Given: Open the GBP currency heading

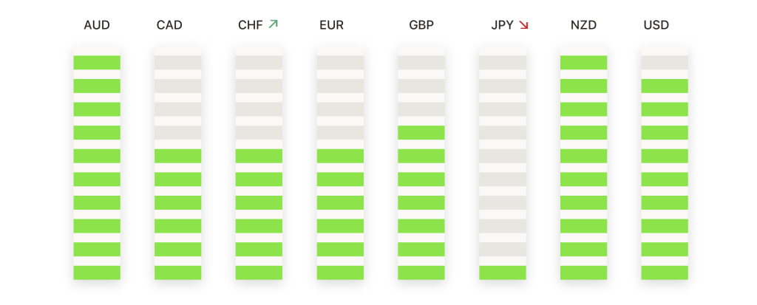Looking at the screenshot, I should pyautogui.click(x=421, y=25).
